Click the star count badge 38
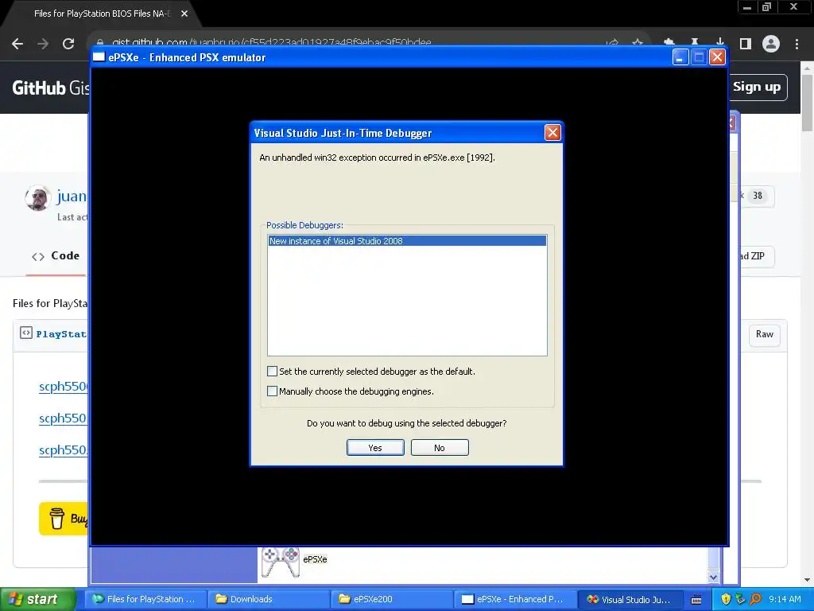The height and width of the screenshot is (611, 814). click(758, 196)
